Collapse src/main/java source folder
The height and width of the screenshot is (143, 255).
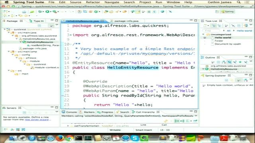9,33
